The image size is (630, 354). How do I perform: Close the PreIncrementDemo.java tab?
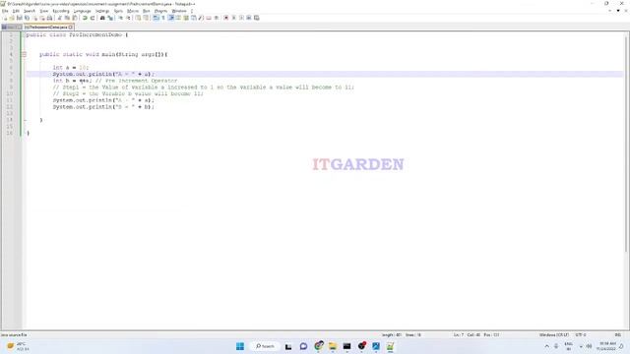tap(71, 27)
